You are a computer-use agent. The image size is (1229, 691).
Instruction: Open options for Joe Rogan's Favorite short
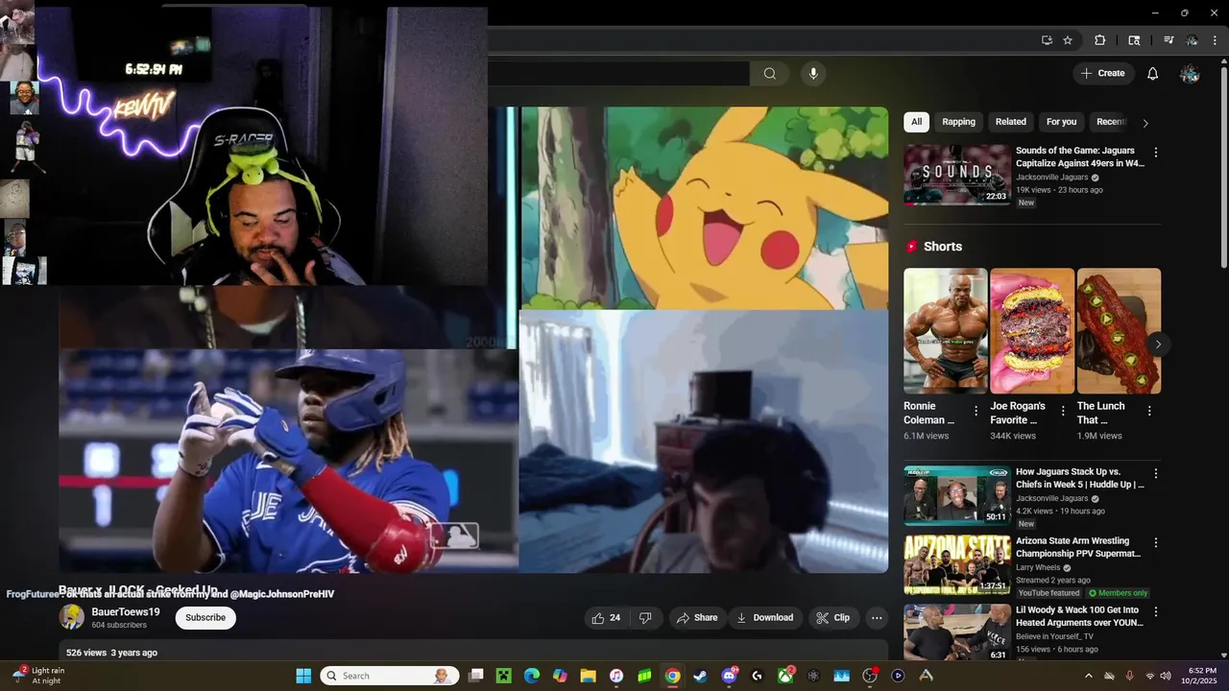pos(1063,411)
